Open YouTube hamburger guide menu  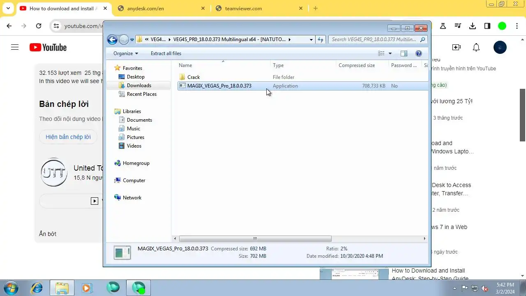(x=15, y=47)
